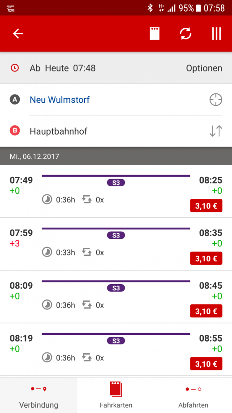Buy 3,10 € ticket for 07:49 connection

pos(206,206)
